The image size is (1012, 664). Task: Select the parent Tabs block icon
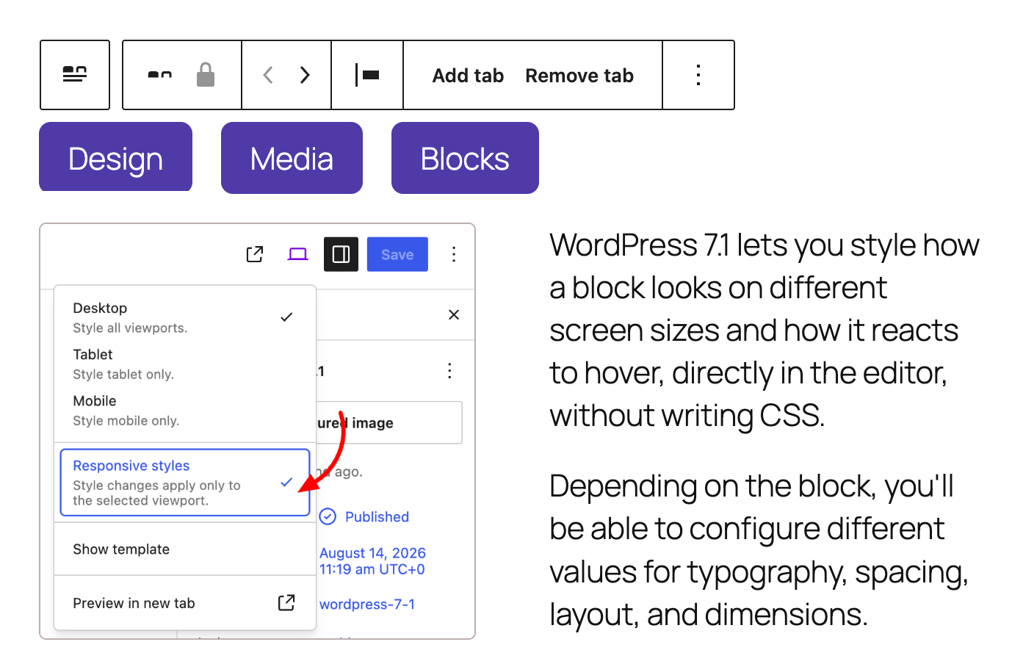pos(75,75)
